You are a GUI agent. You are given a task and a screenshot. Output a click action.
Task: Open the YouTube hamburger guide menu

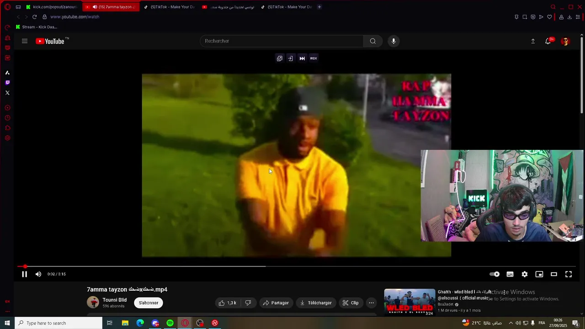click(x=25, y=41)
